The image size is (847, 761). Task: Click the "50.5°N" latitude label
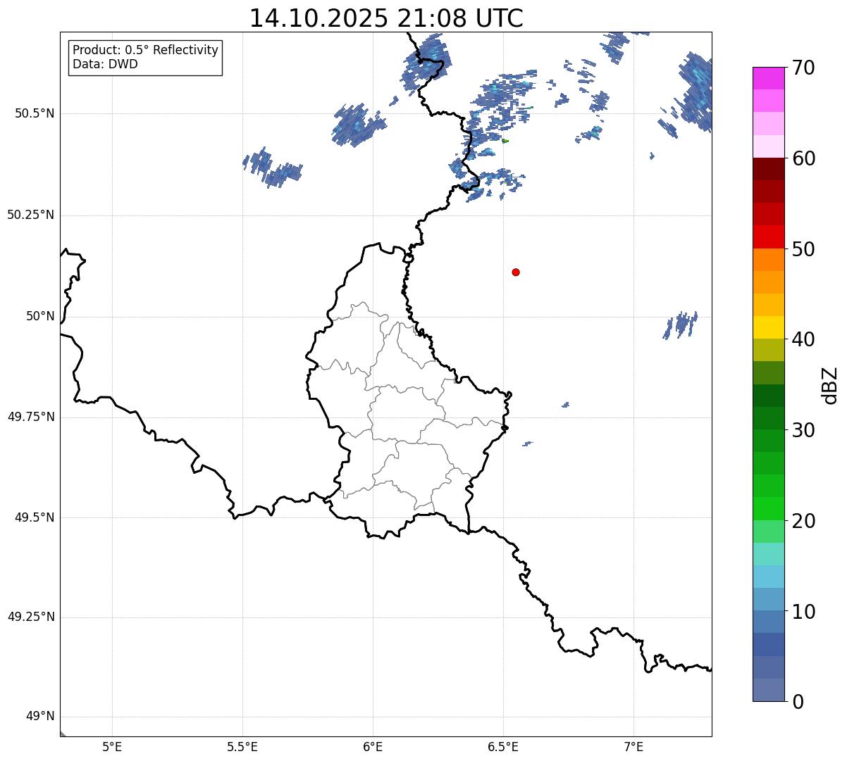coord(35,113)
